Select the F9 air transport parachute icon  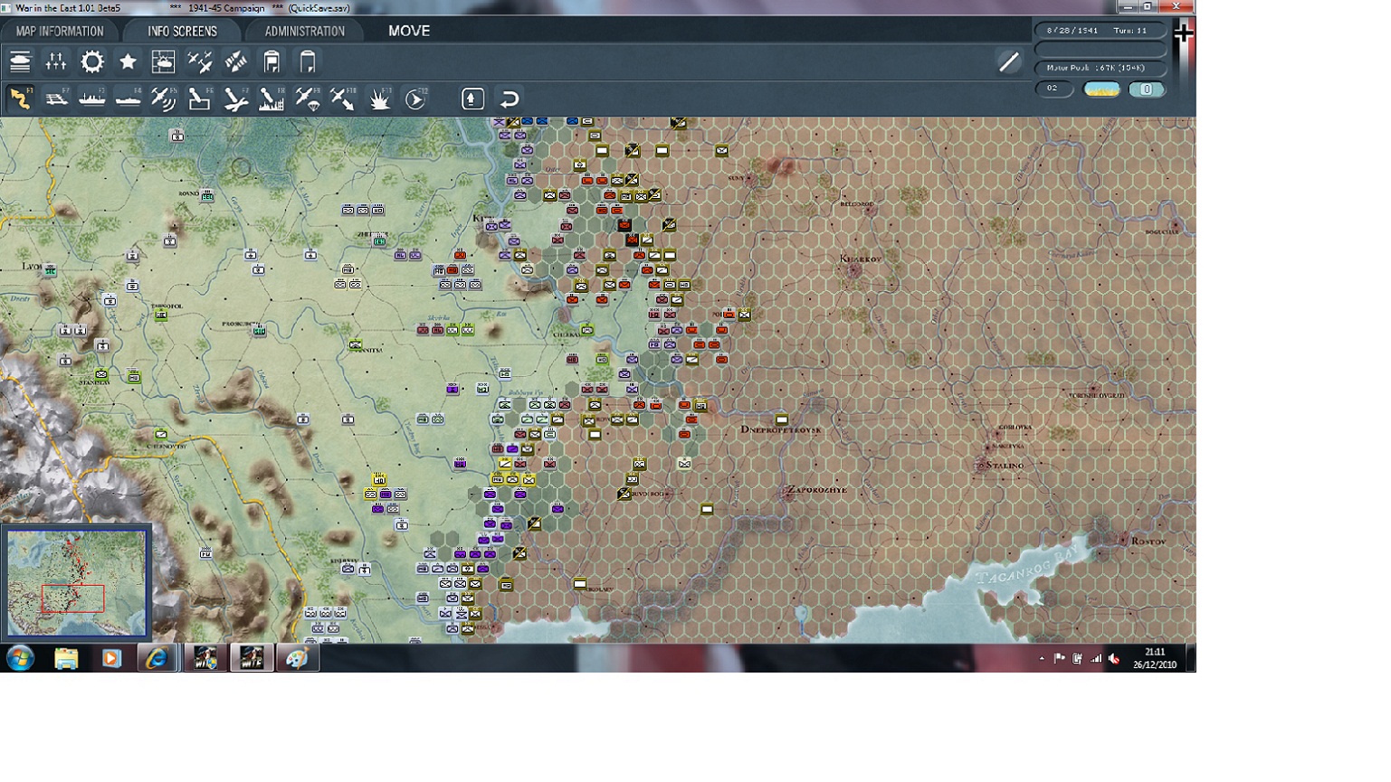pyautogui.click(x=308, y=99)
